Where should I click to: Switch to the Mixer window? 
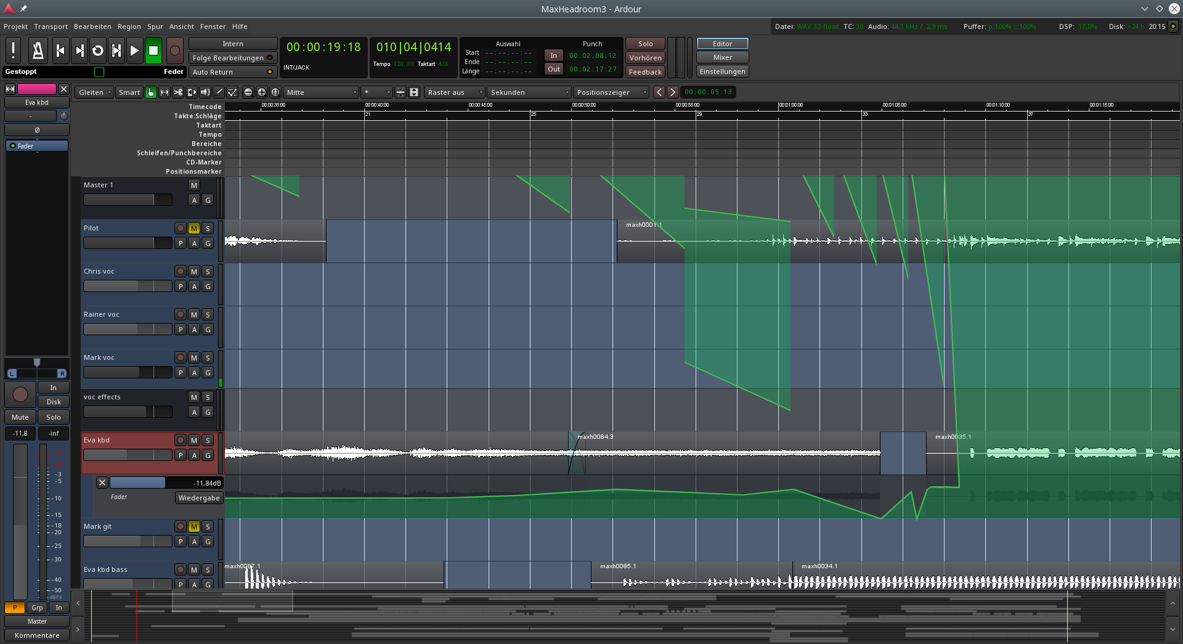click(722, 57)
